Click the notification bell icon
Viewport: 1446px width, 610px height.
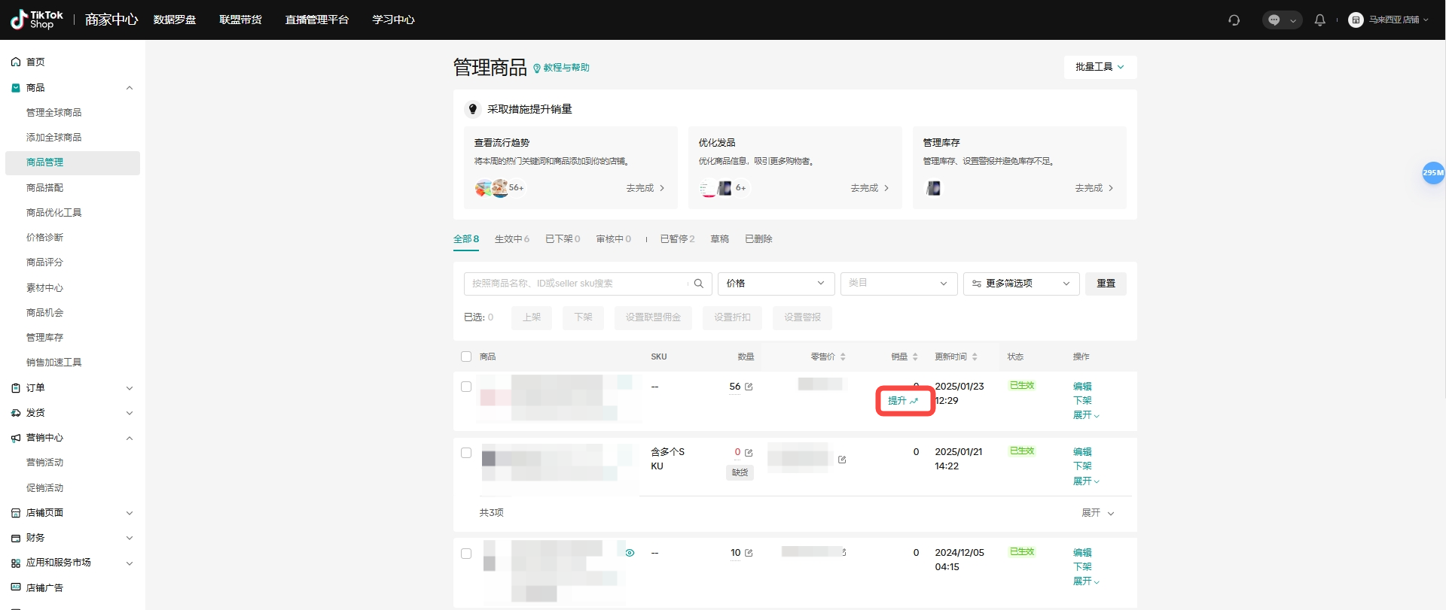[x=1319, y=20]
